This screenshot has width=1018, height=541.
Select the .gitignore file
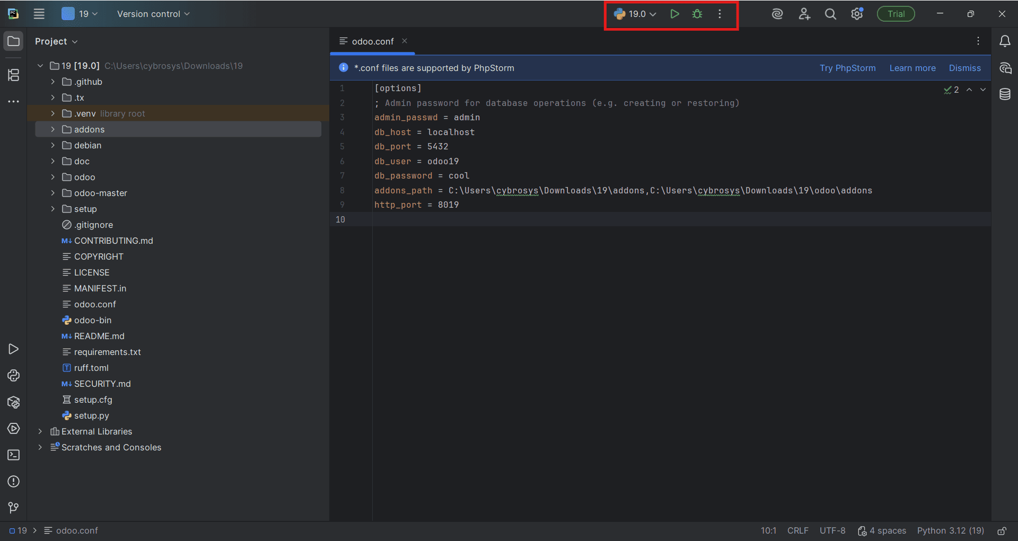(x=93, y=225)
